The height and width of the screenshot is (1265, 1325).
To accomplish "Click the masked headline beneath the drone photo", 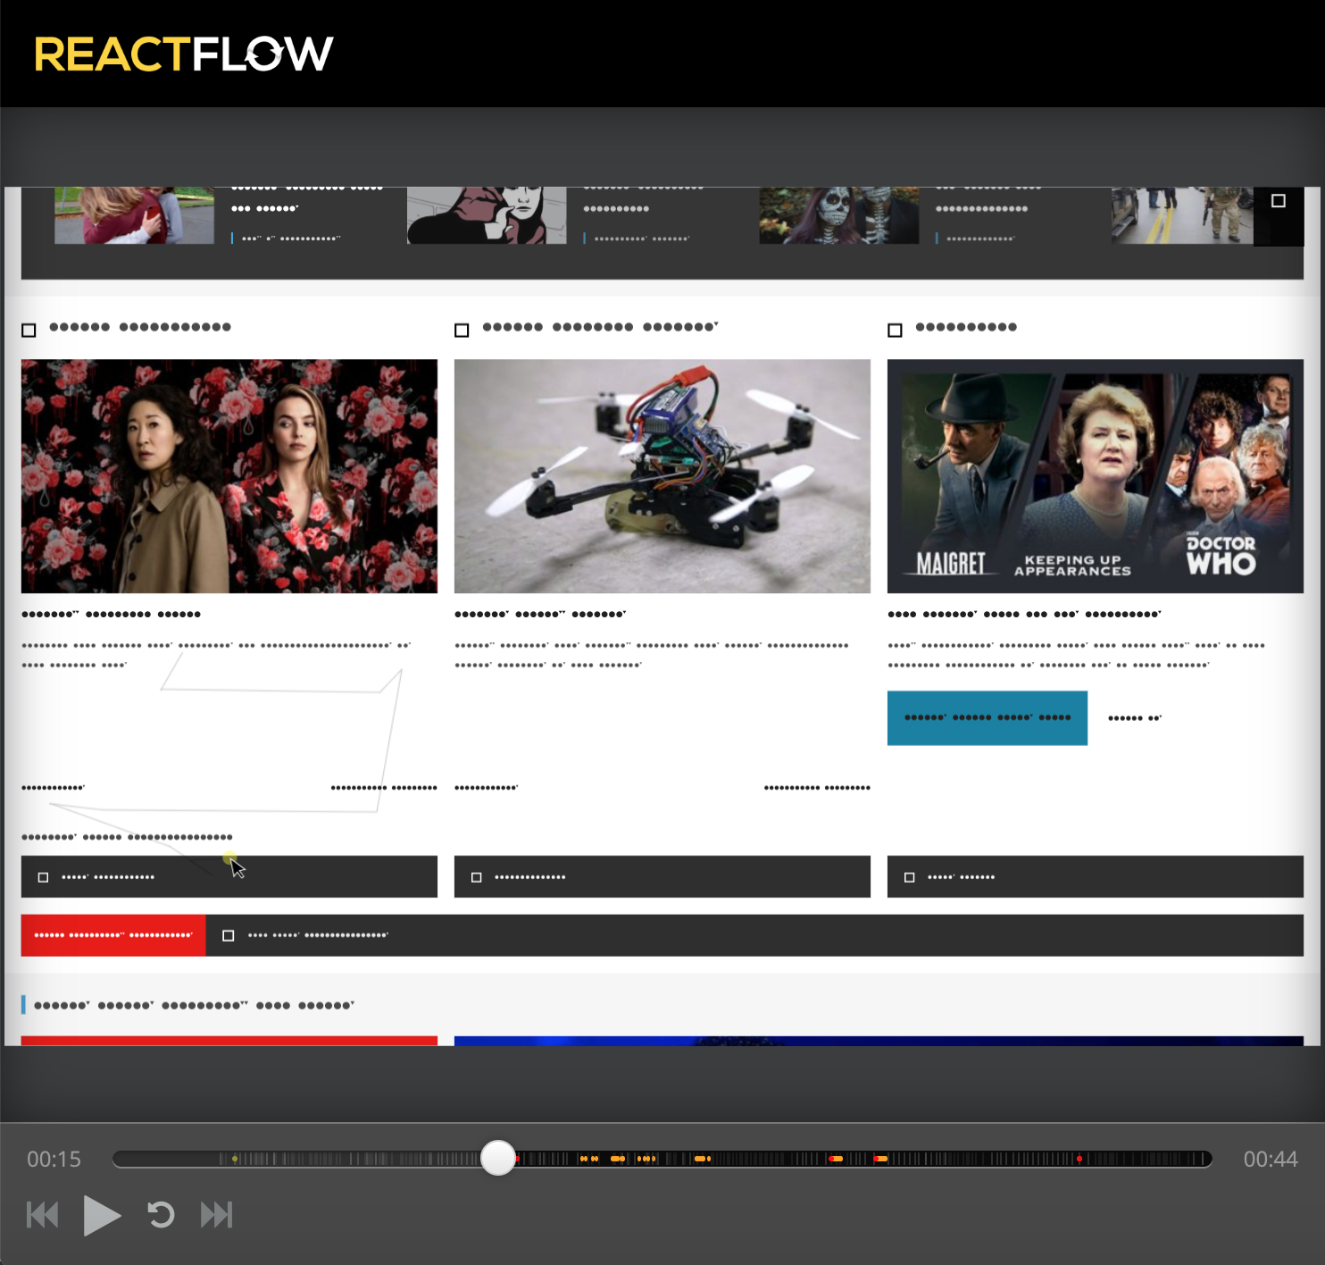I will [540, 614].
